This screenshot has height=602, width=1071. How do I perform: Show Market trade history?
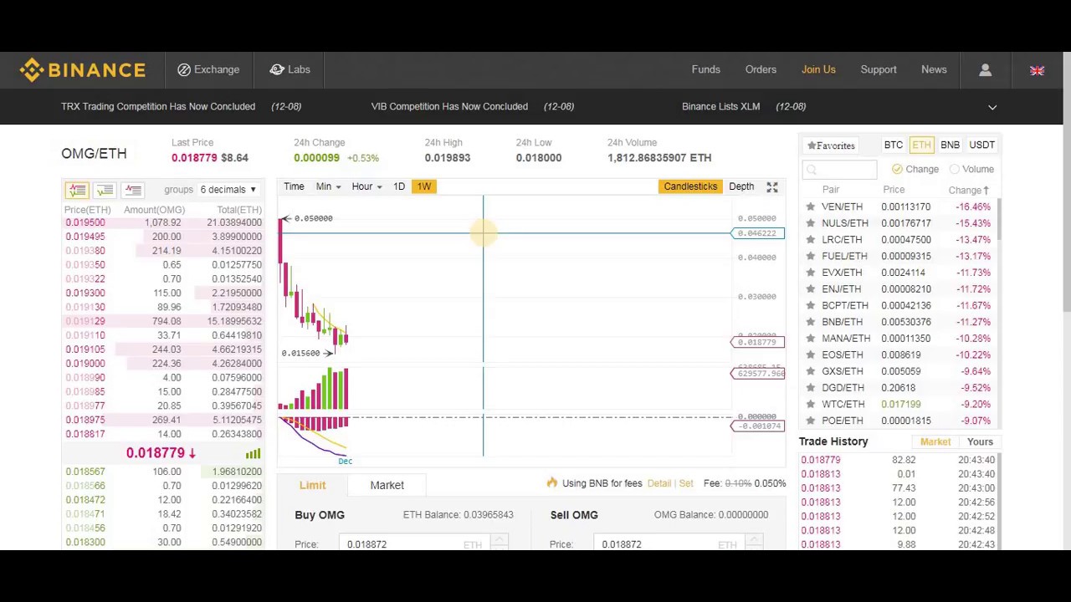(935, 442)
